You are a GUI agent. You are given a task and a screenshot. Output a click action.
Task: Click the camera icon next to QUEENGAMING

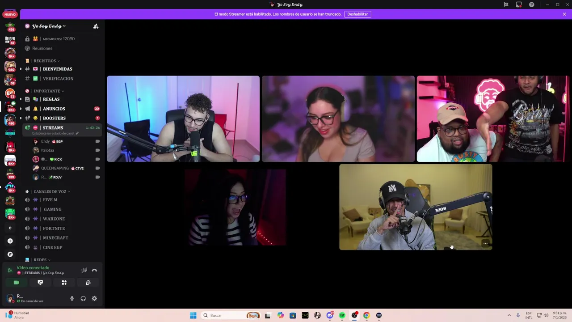(97, 169)
